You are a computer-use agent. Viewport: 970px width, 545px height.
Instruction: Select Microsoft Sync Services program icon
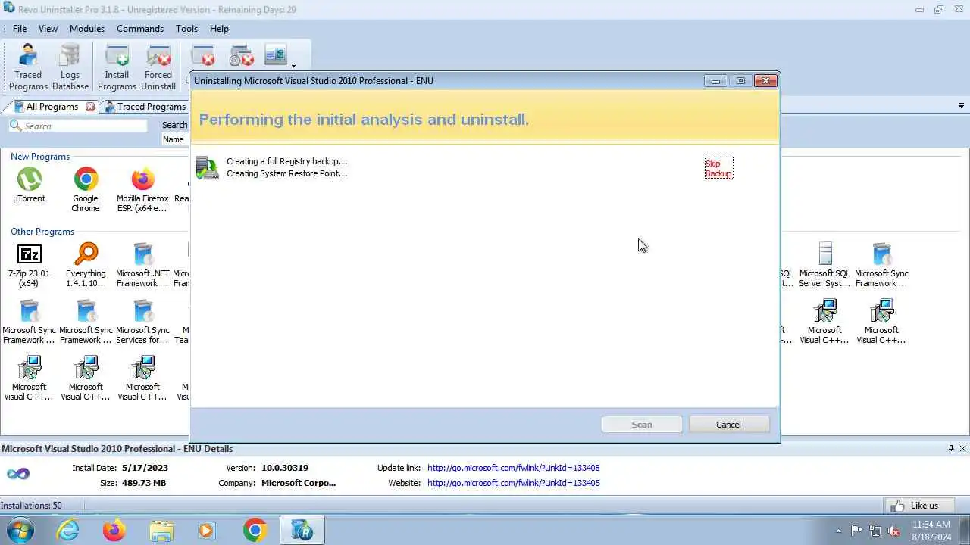pyautogui.click(x=142, y=322)
